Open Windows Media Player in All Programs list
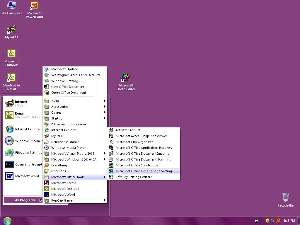The width and height of the screenshot is (300, 225). tap(75, 148)
